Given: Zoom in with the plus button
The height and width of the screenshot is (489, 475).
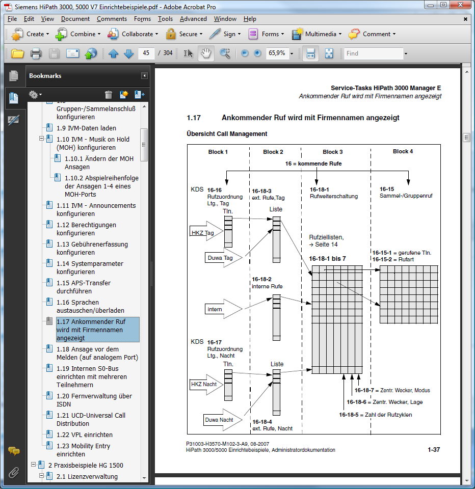Looking at the screenshot, I should coord(257,53).
